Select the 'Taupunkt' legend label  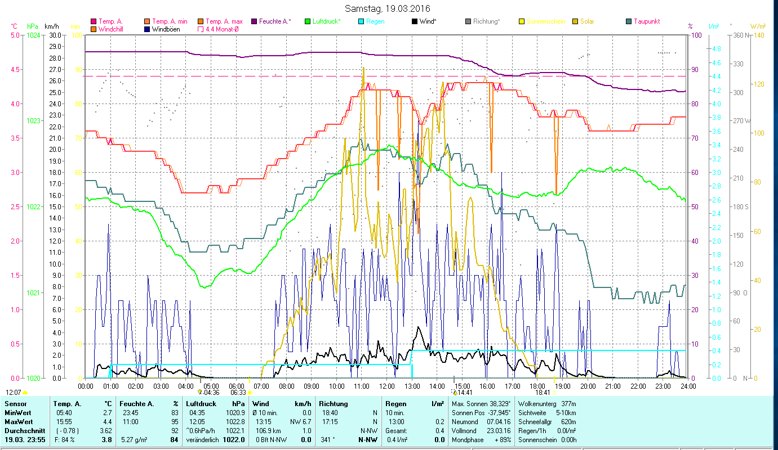[647, 21]
